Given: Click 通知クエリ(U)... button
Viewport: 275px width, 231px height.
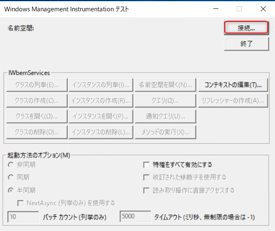Looking at the screenshot, I should (165, 116).
